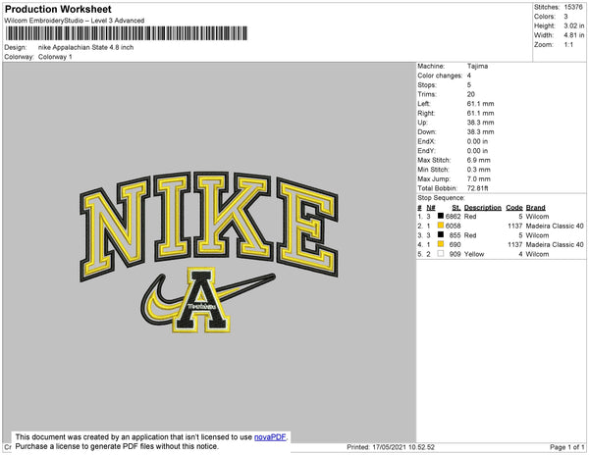This screenshot has width=589, height=455.
Task: Click the barcode under the worksheet title
Action: pyautogui.click(x=127, y=33)
